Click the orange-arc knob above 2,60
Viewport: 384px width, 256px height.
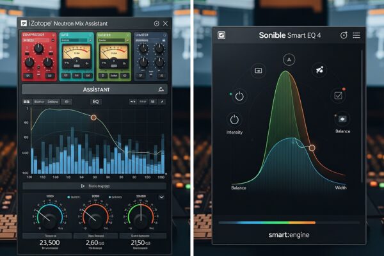(95, 220)
